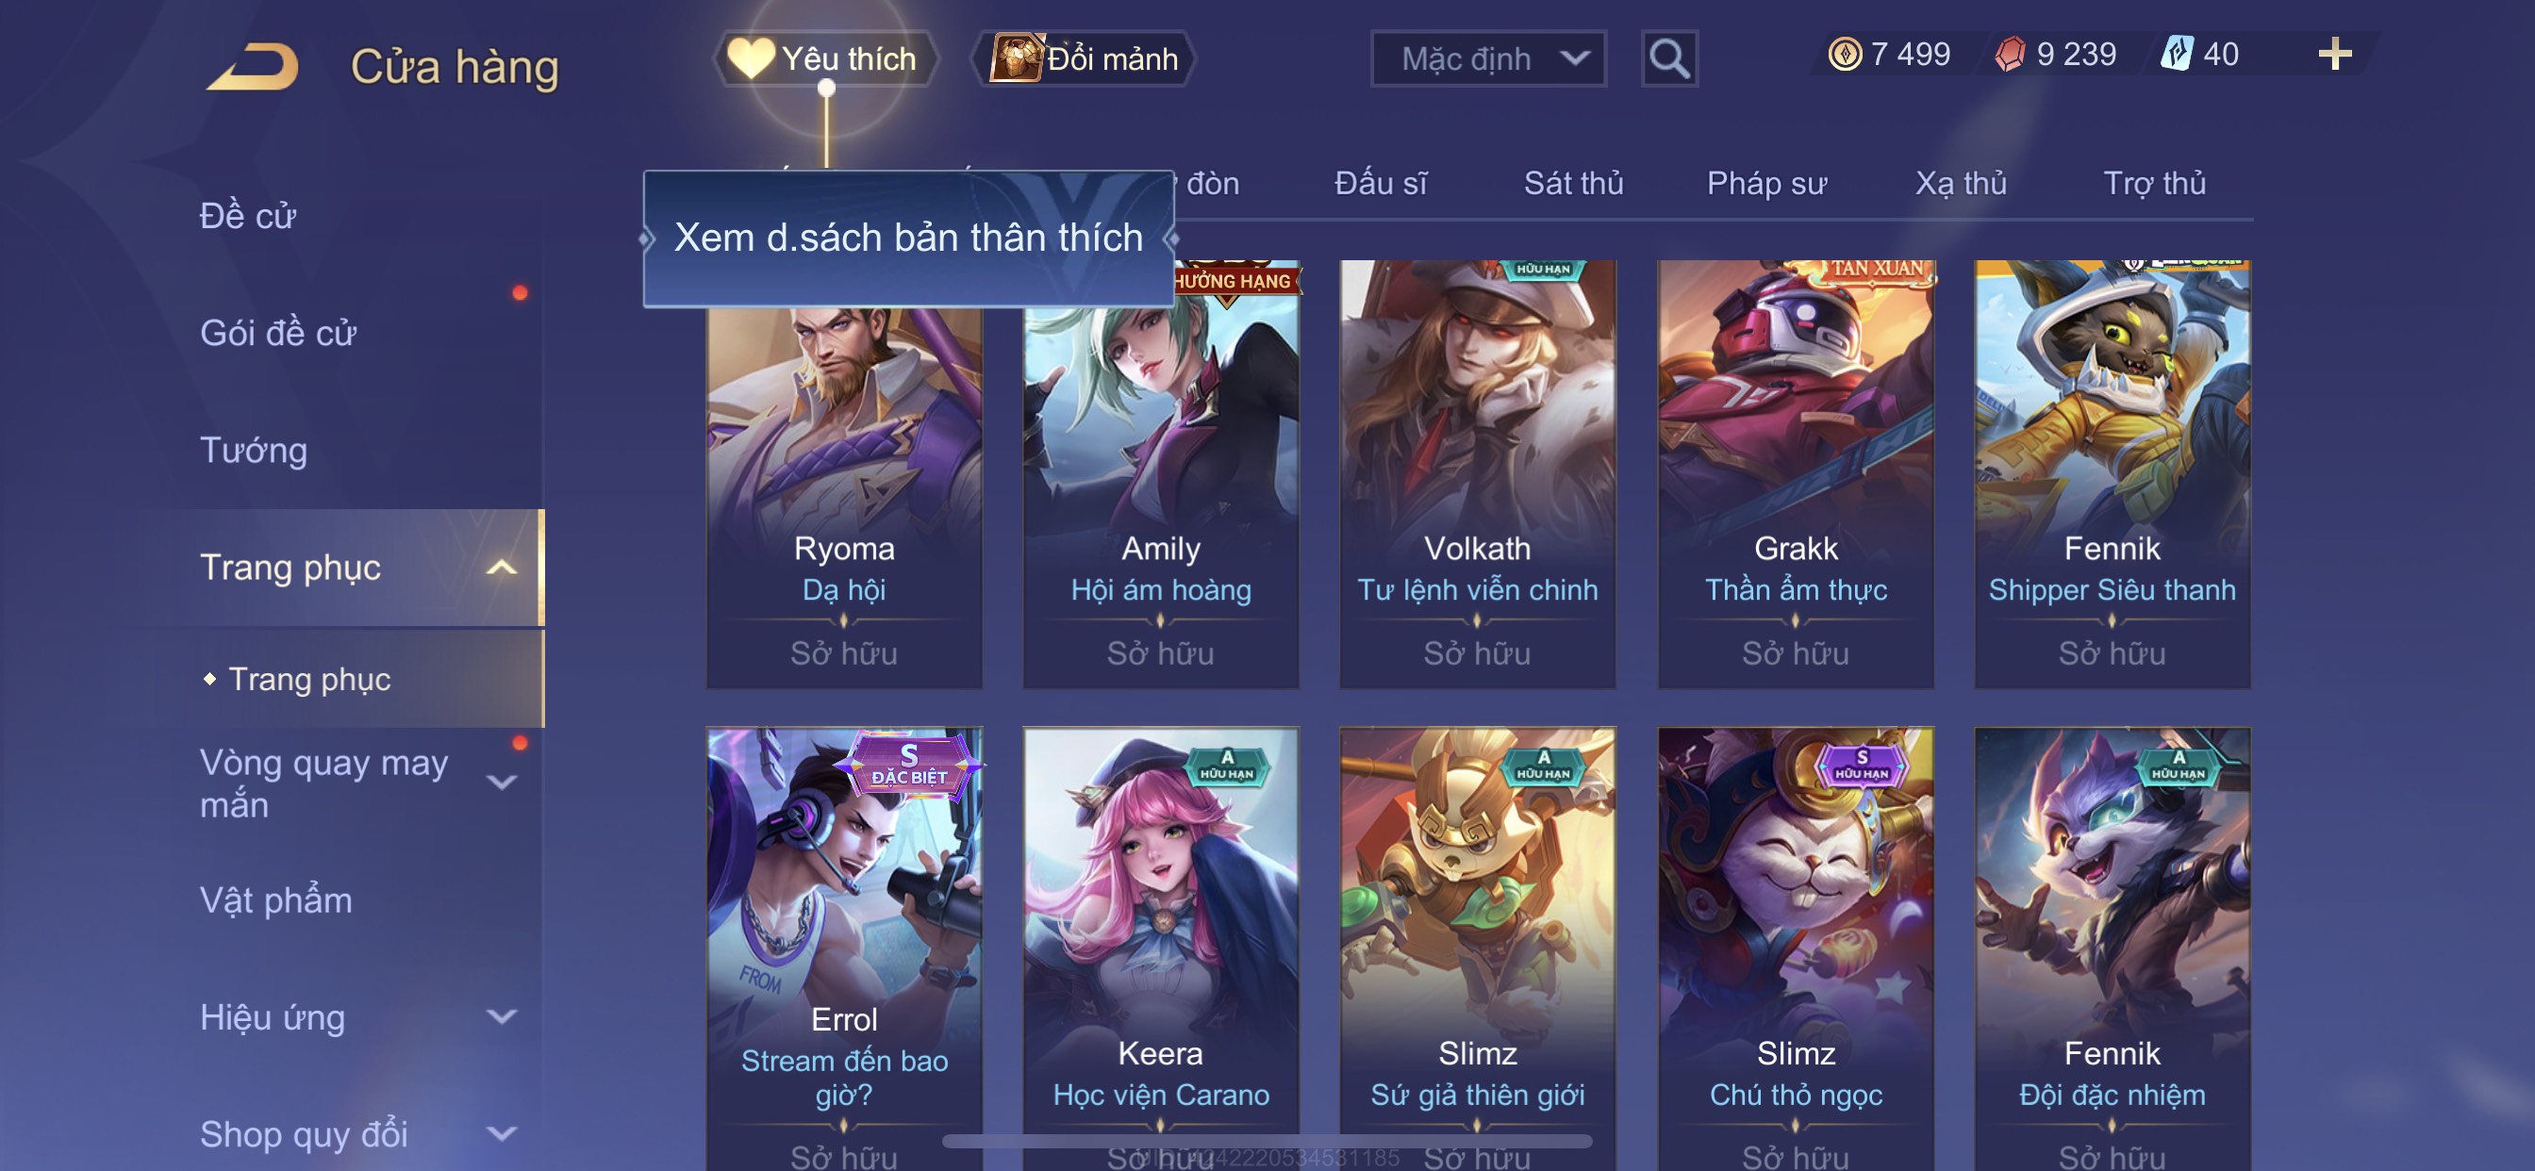Click the Xem d.sách bản thân thích tooltip

coord(908,239)
